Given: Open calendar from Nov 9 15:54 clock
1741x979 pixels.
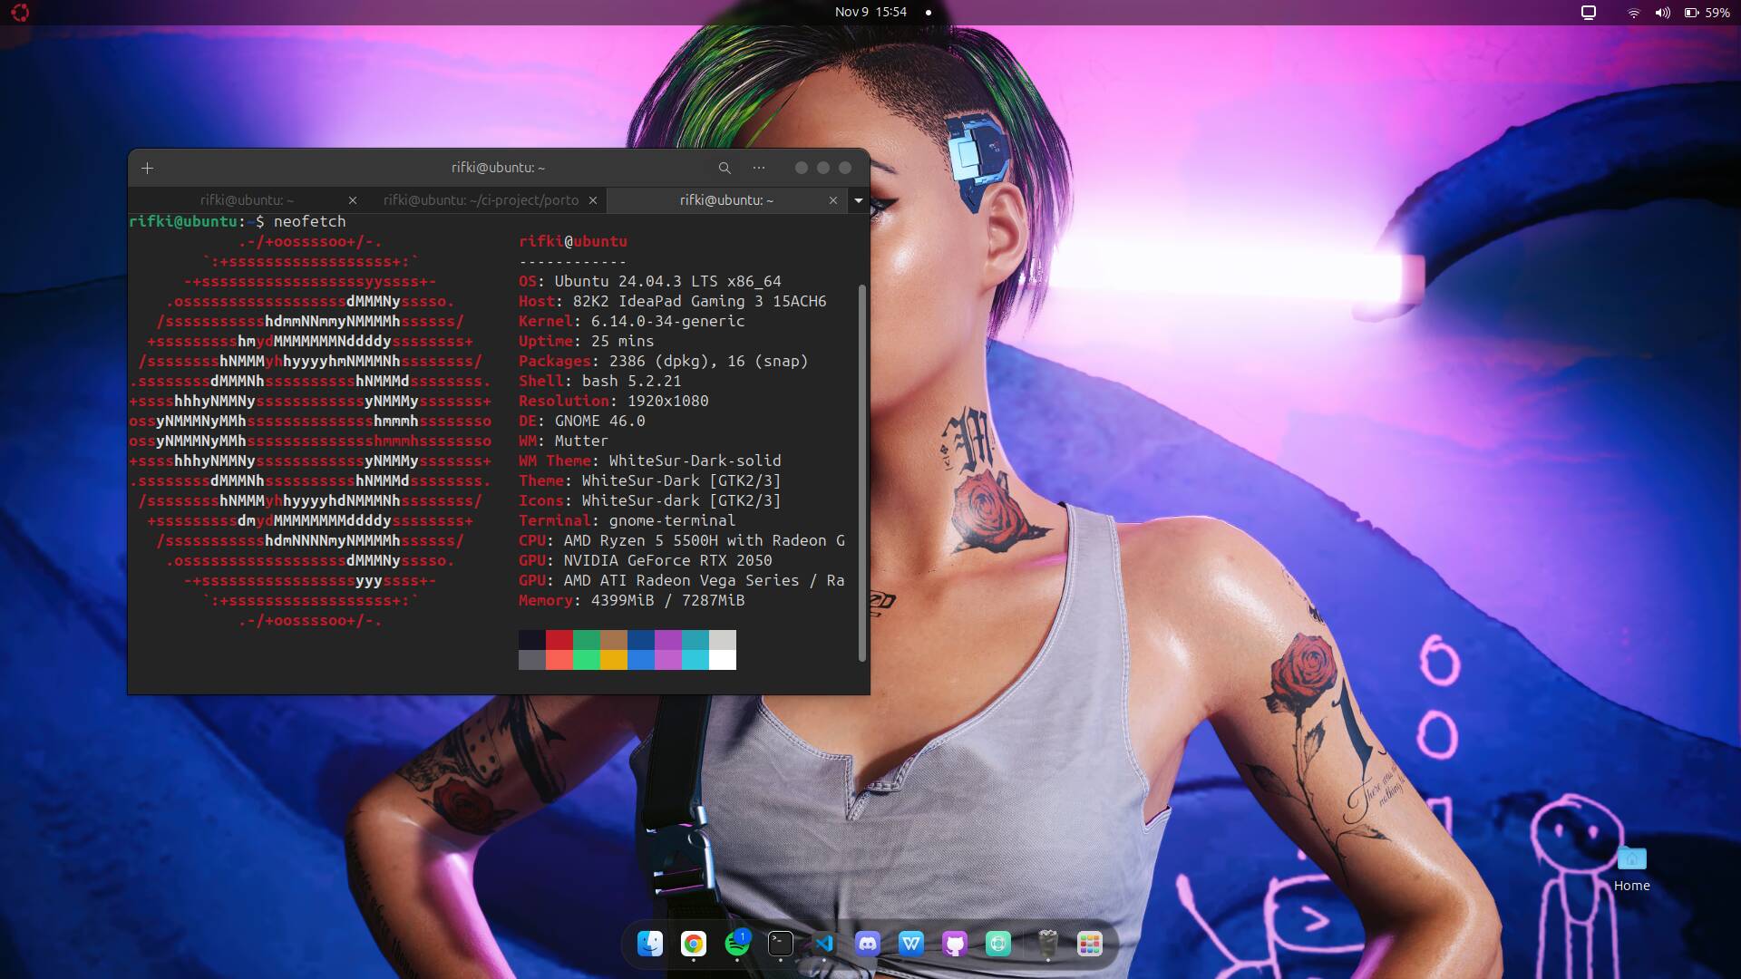Looking at the screenshot, I should click(x=870, y=12).
